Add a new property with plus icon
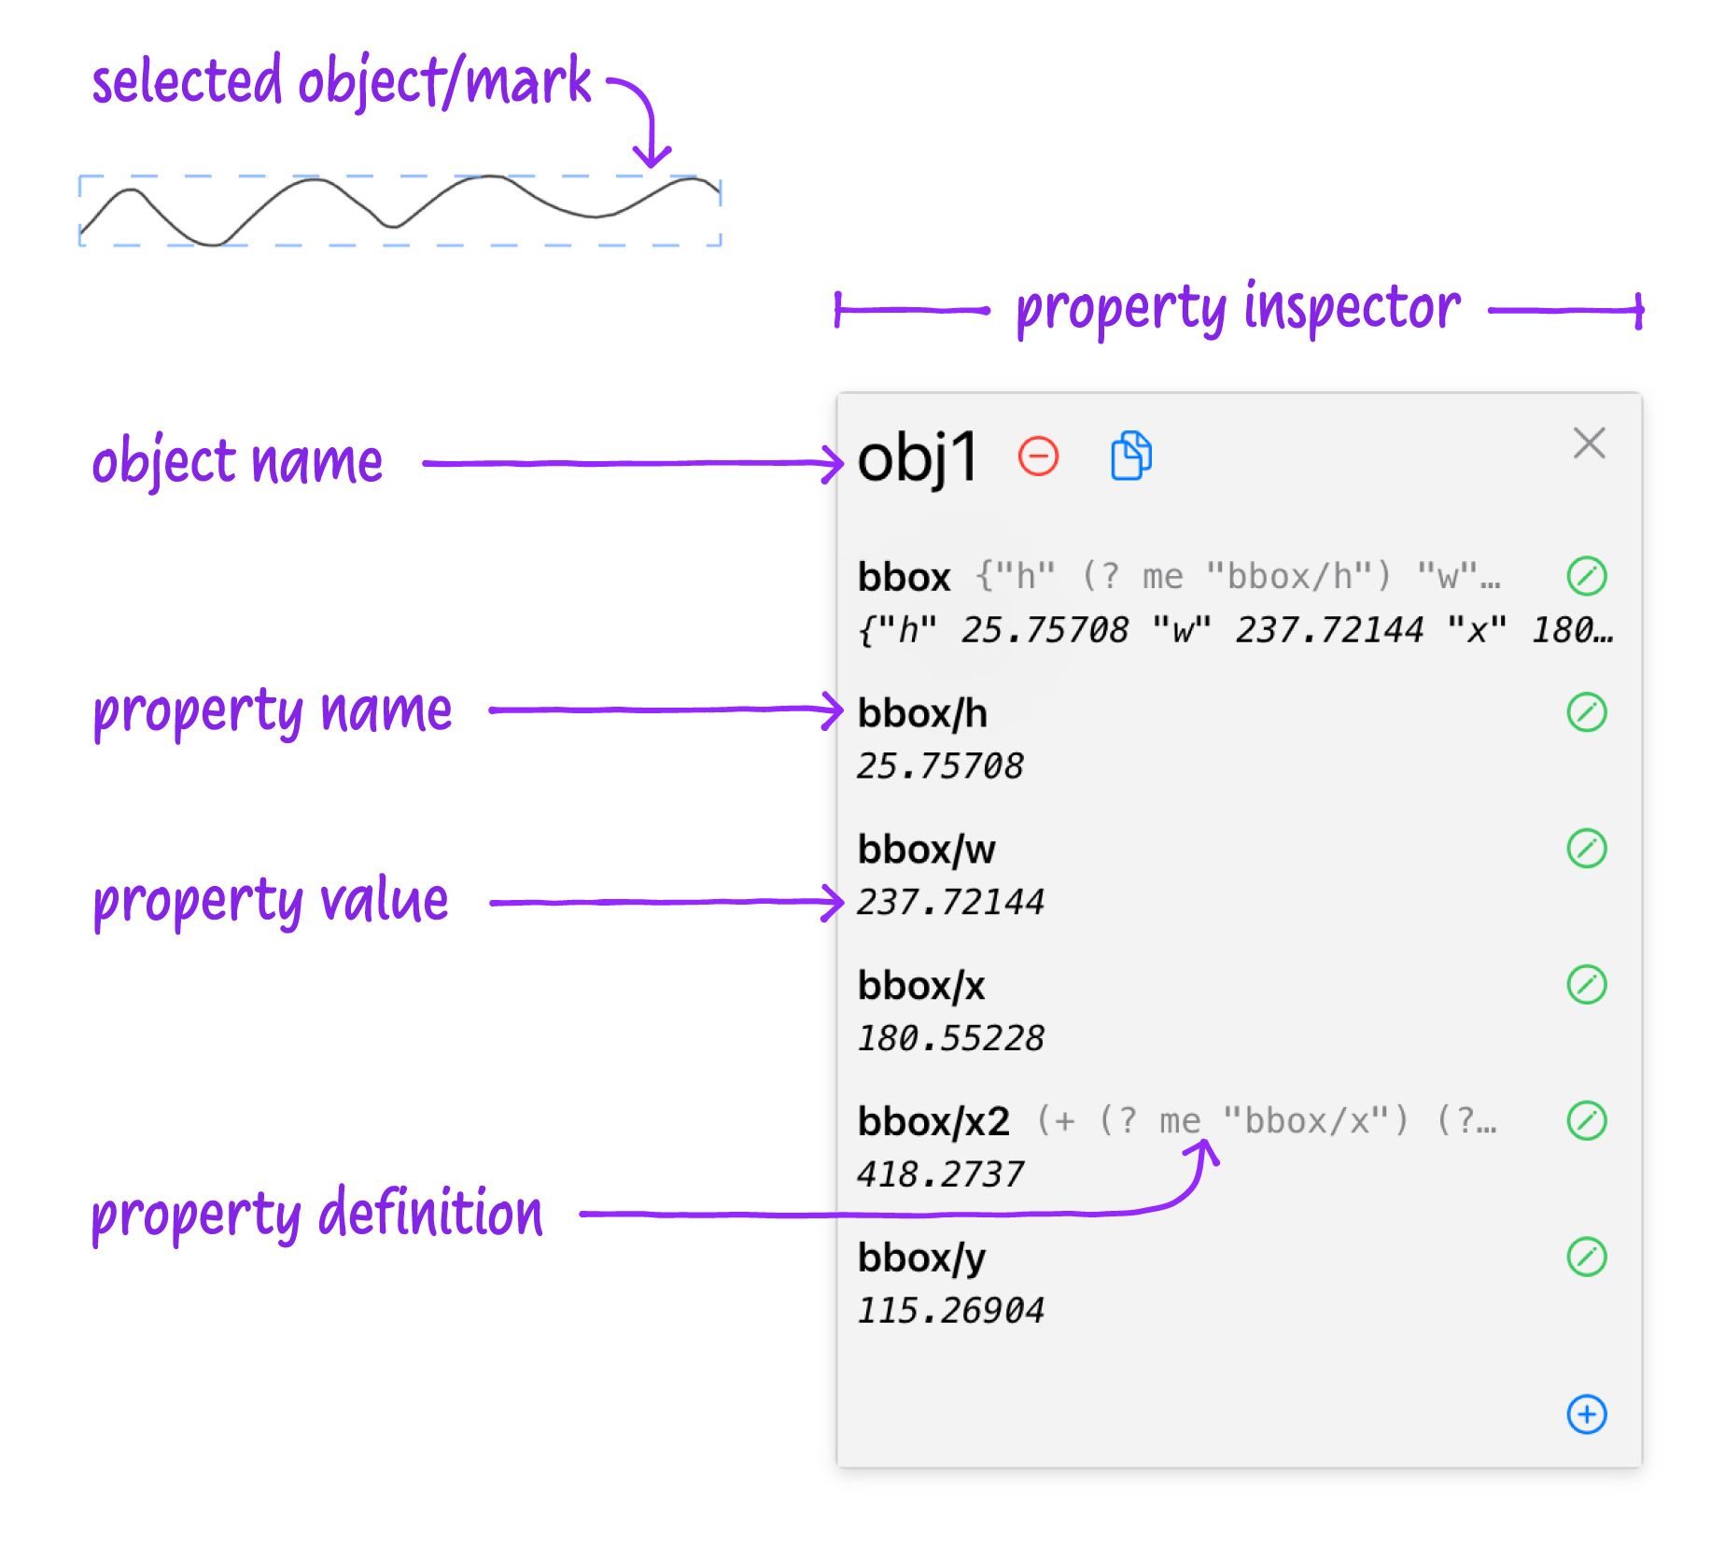 click(x=1586, y=1414)
